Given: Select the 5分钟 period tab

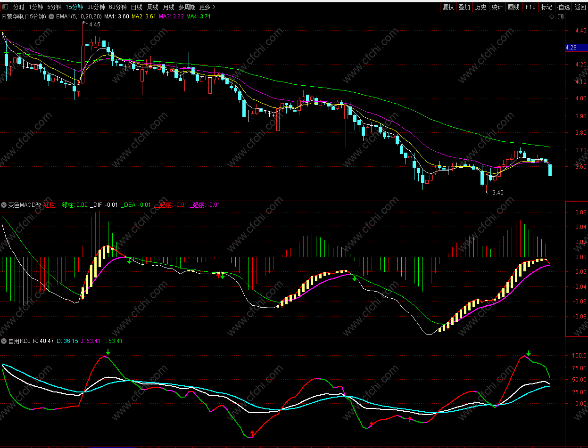Looking at the screenshot, I should tap(54, 7).
